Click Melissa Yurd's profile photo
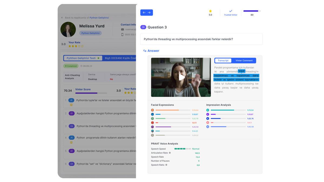The height and width of the screenshot is (182, 324). pos(68,29)
